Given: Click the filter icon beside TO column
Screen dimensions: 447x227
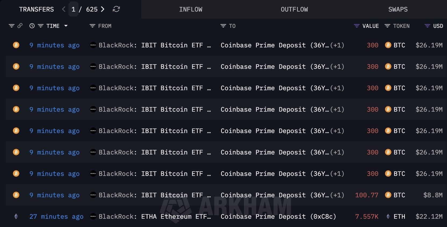Looking at the screenshot, I should (223, 26).
